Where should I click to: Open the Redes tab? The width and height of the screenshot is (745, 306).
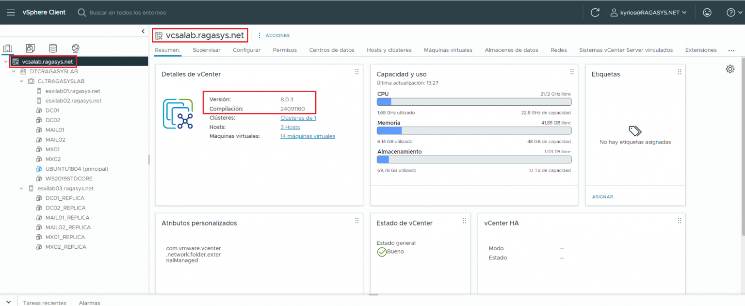[559, 50]
